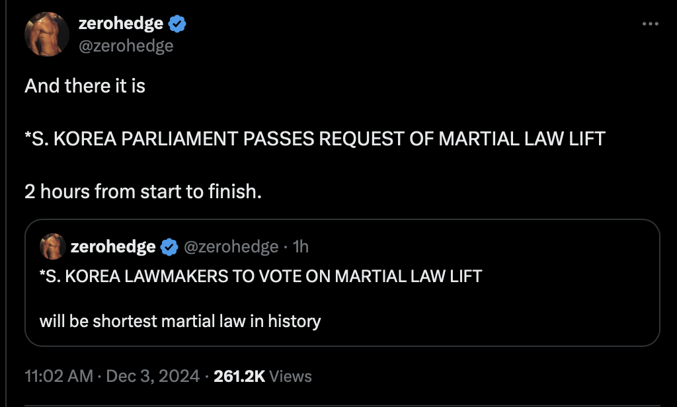The image size is (677, 407).
Task: Click the '2 hours from start to finish' line
Action: pos(143,192)
